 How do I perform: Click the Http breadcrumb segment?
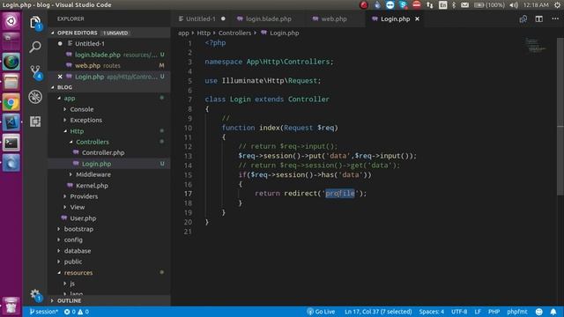coord(204,33)
